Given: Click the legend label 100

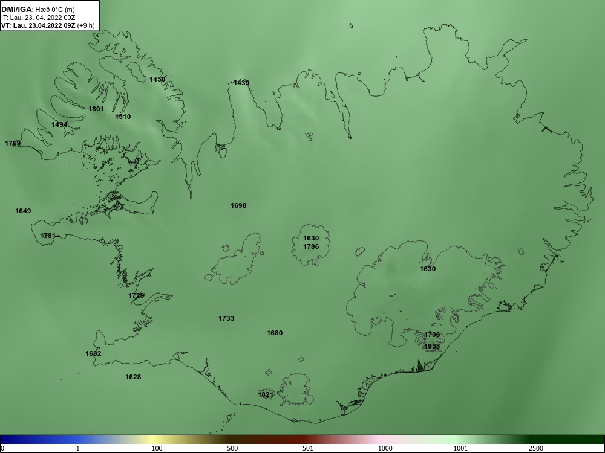Looking at the screenshot, I should pos(157,448).
